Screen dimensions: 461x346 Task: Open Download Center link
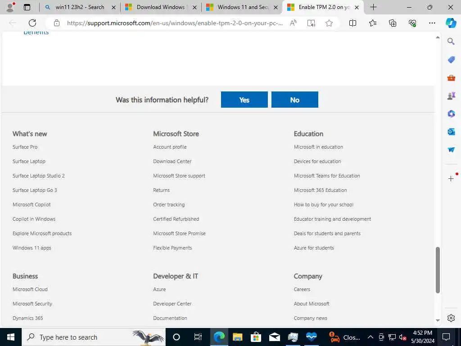(172, 161)
